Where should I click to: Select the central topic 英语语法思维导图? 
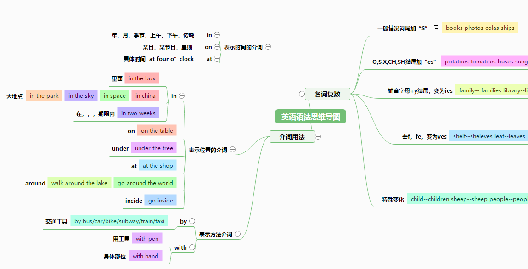point(310,117)
